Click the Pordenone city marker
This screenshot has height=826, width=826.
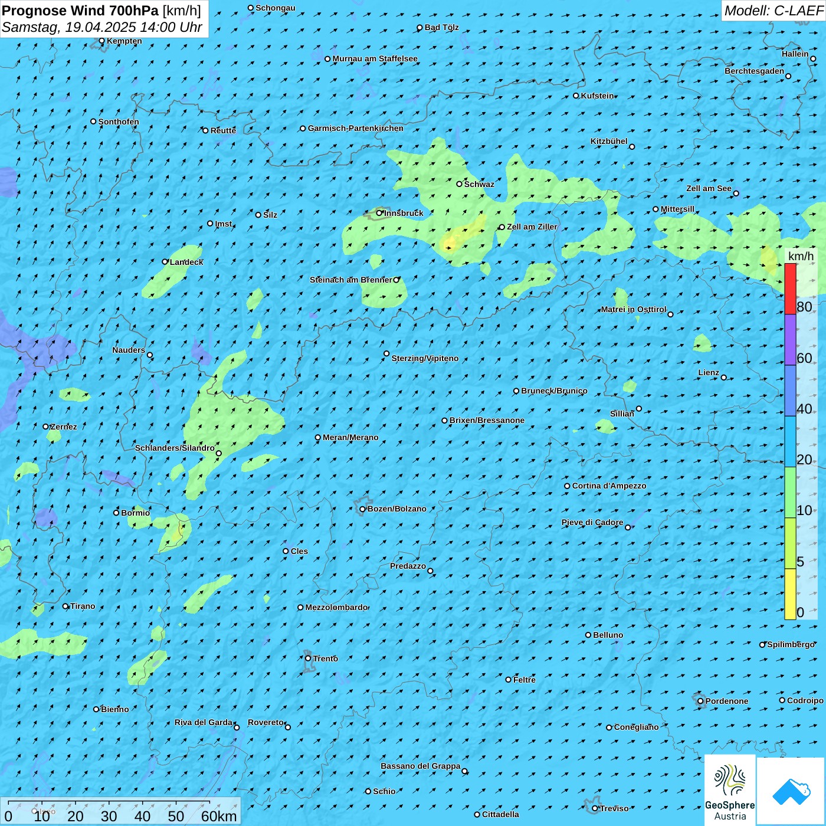700,701
